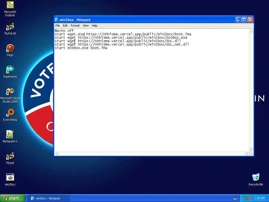Open the Help menu in Notepad
This screenshot has width=269, height=202.
point(94,26)
